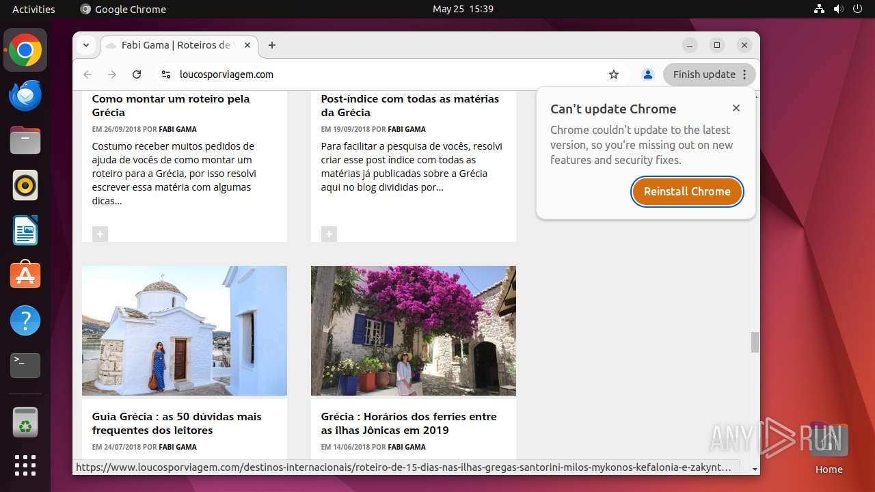Click Reinstall Chrome button

click(687, 191)
